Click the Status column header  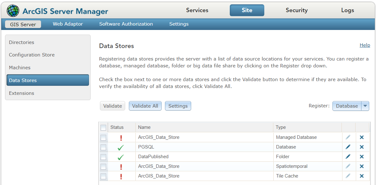(x=122, y=127)
